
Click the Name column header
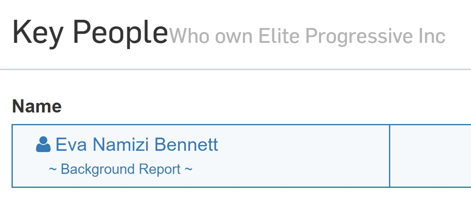click(x=37, y=106)
